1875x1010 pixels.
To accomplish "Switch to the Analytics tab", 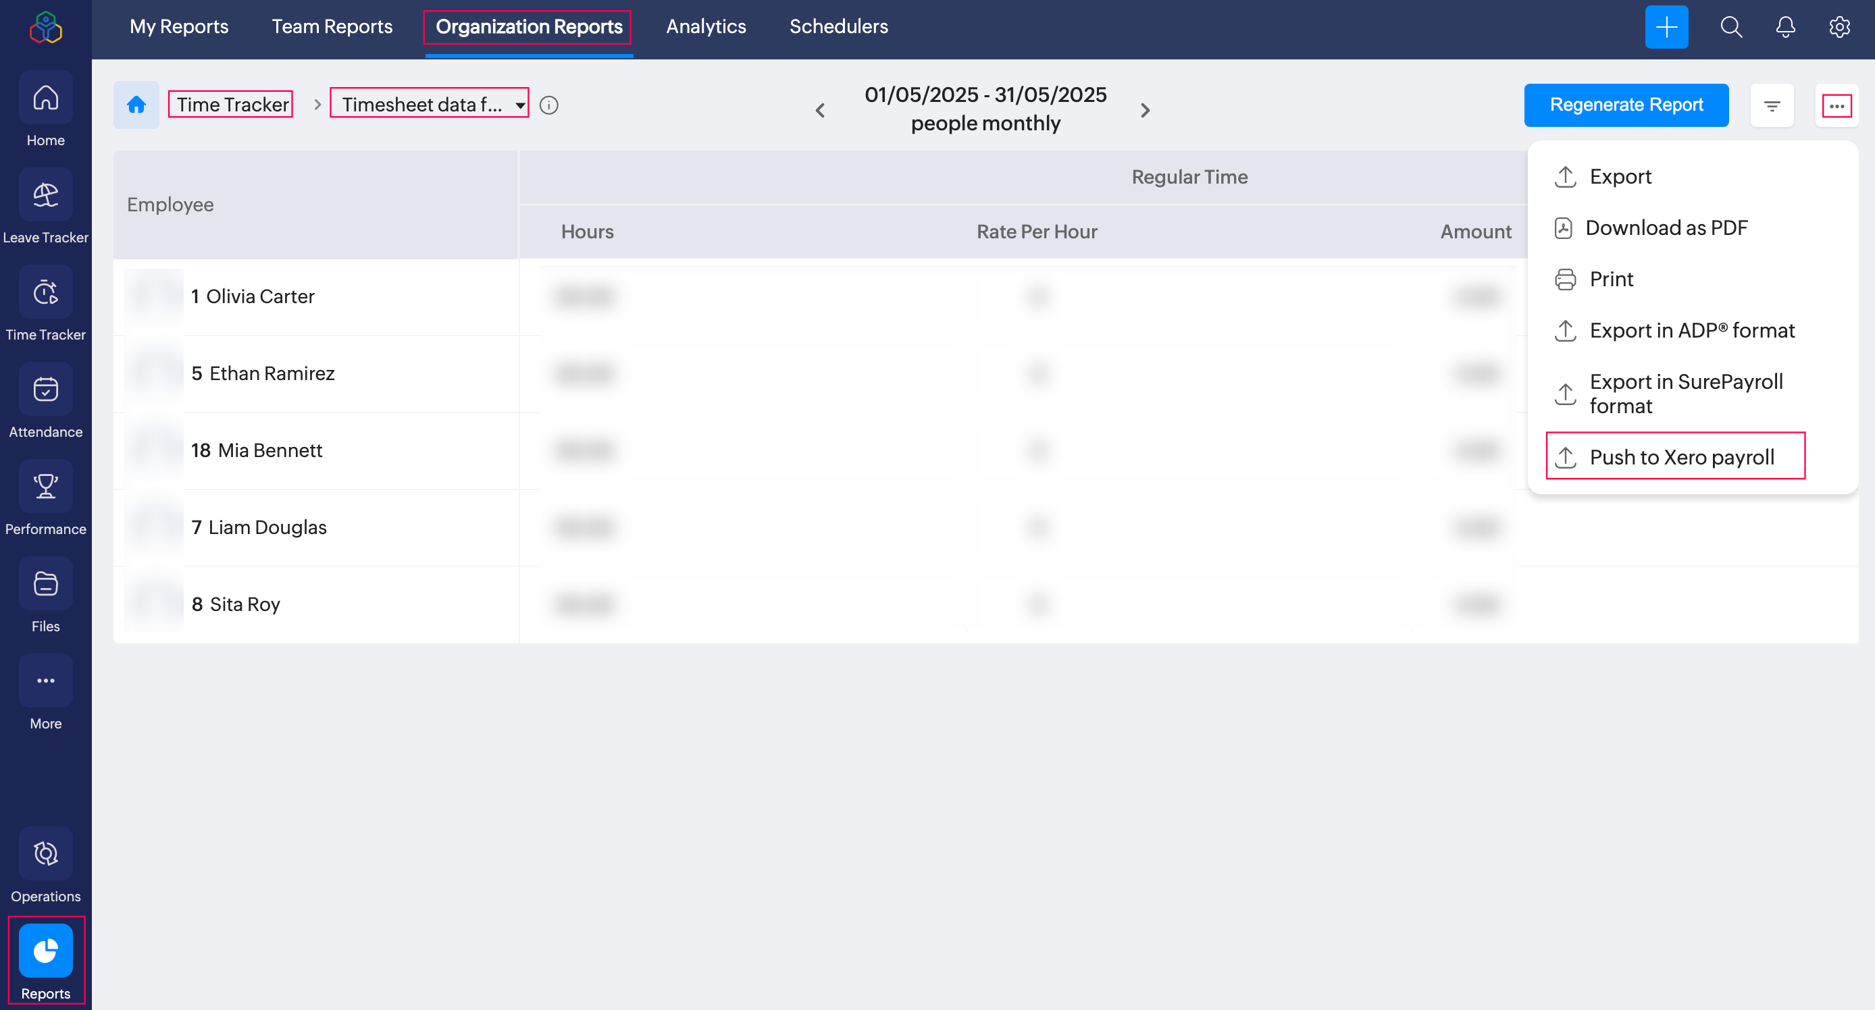I will 705,27.
